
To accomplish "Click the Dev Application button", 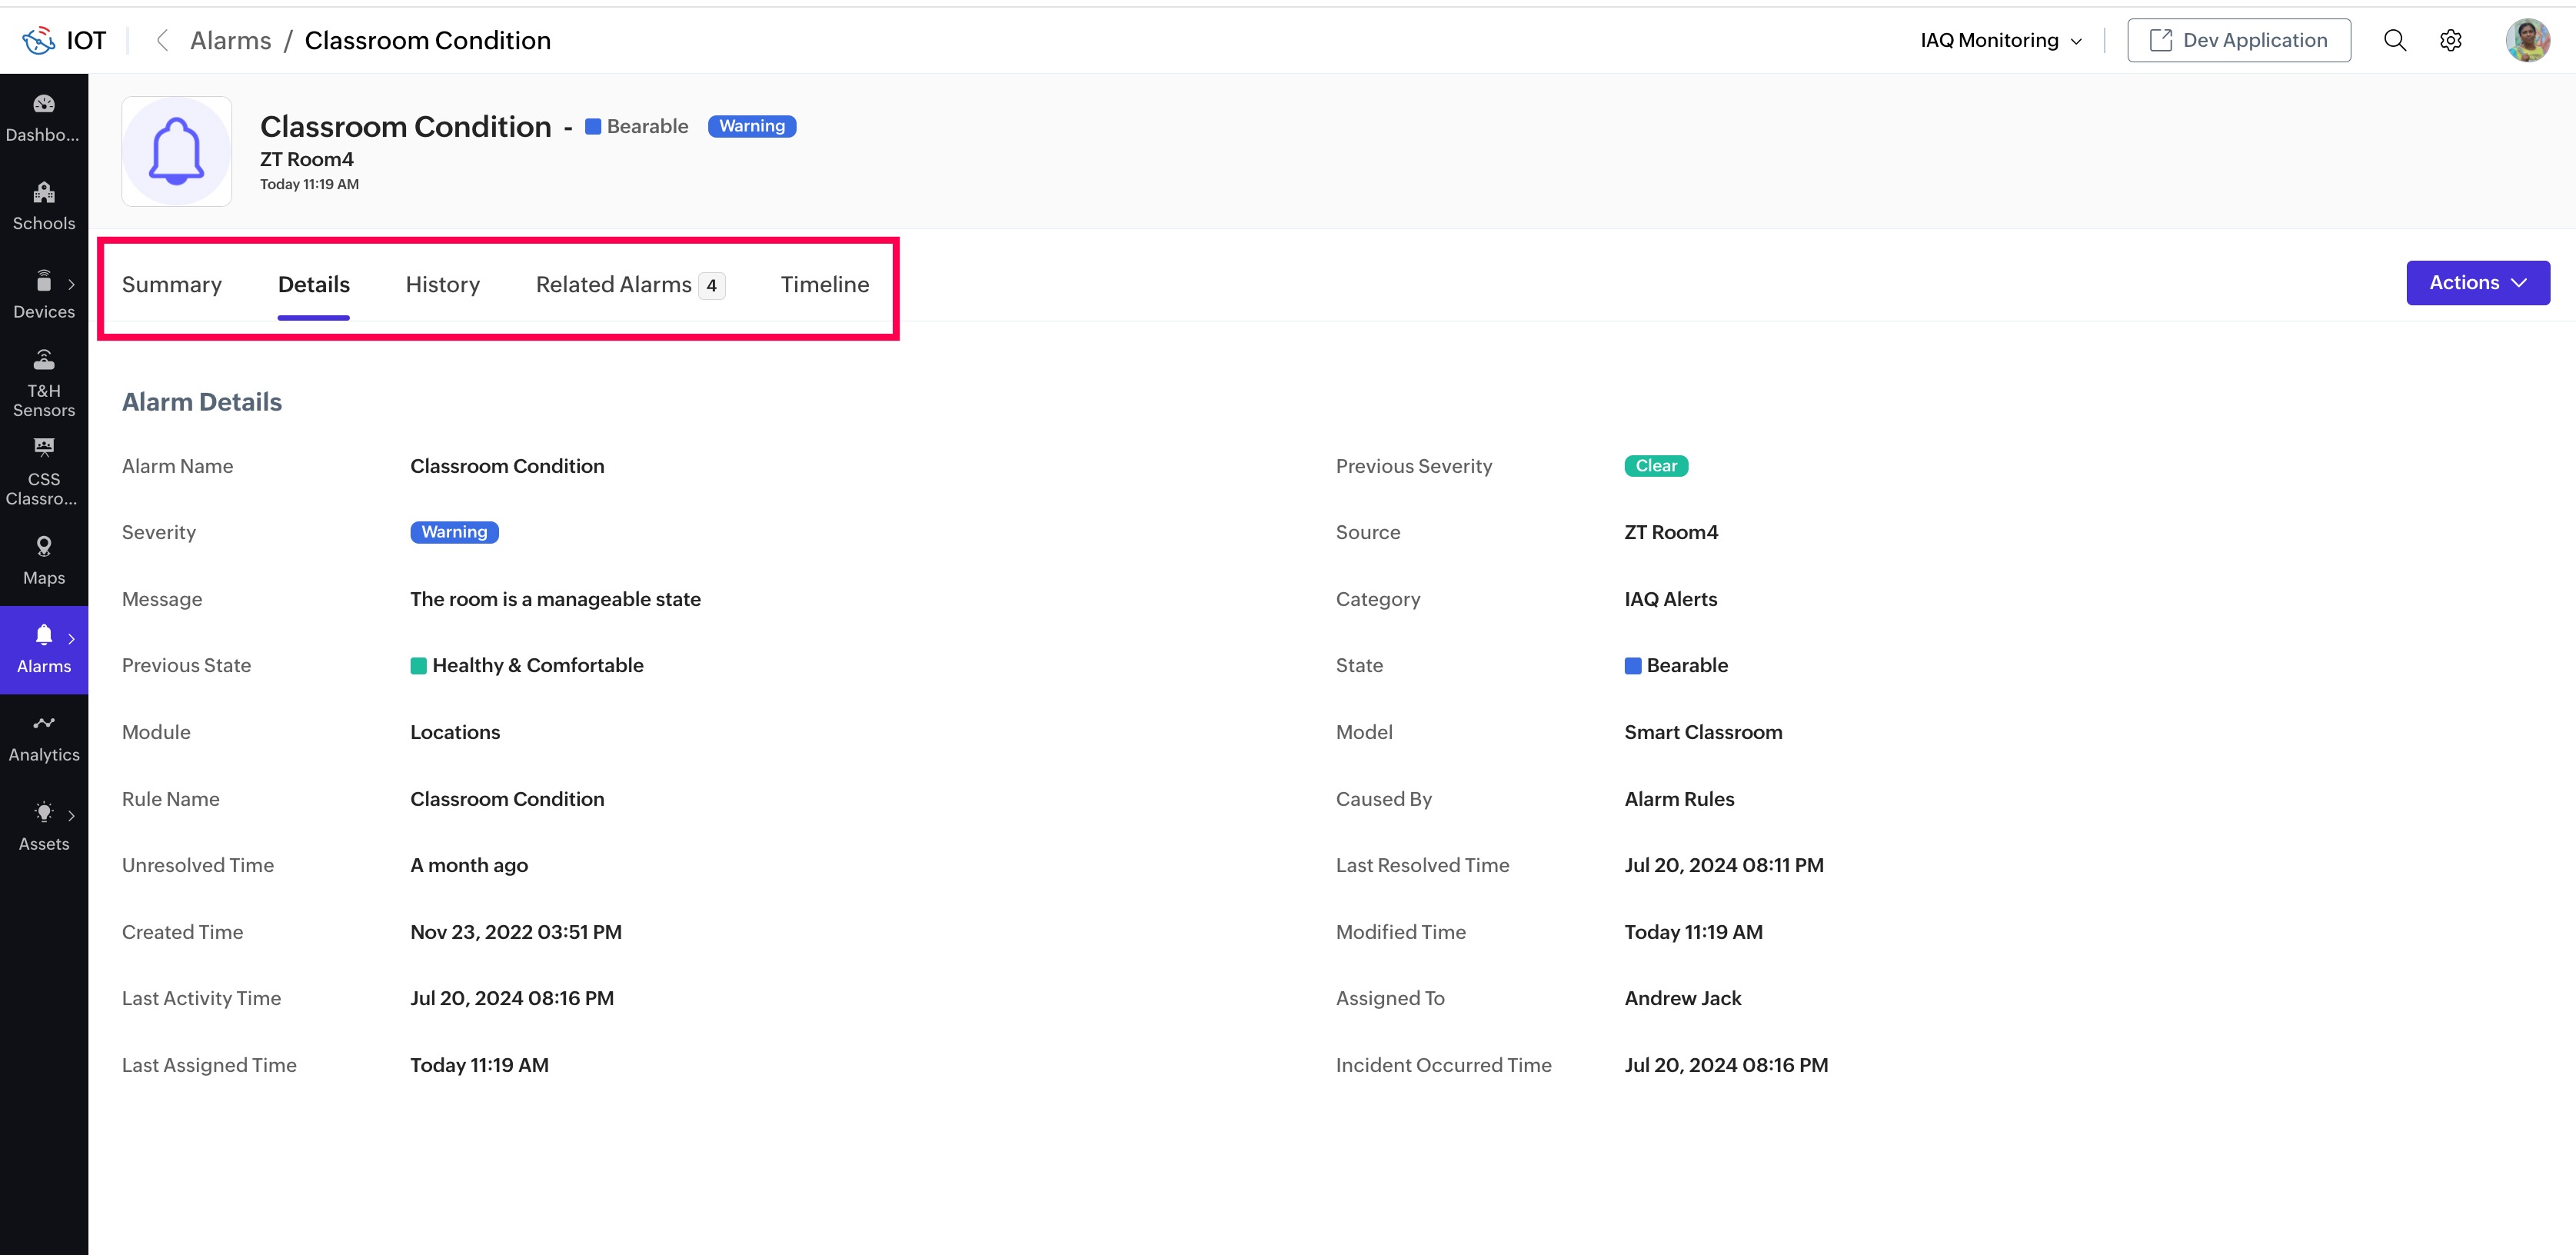I will point(2238,40).
